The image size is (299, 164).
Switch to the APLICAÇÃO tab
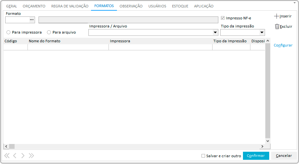(x=204, y=6)
